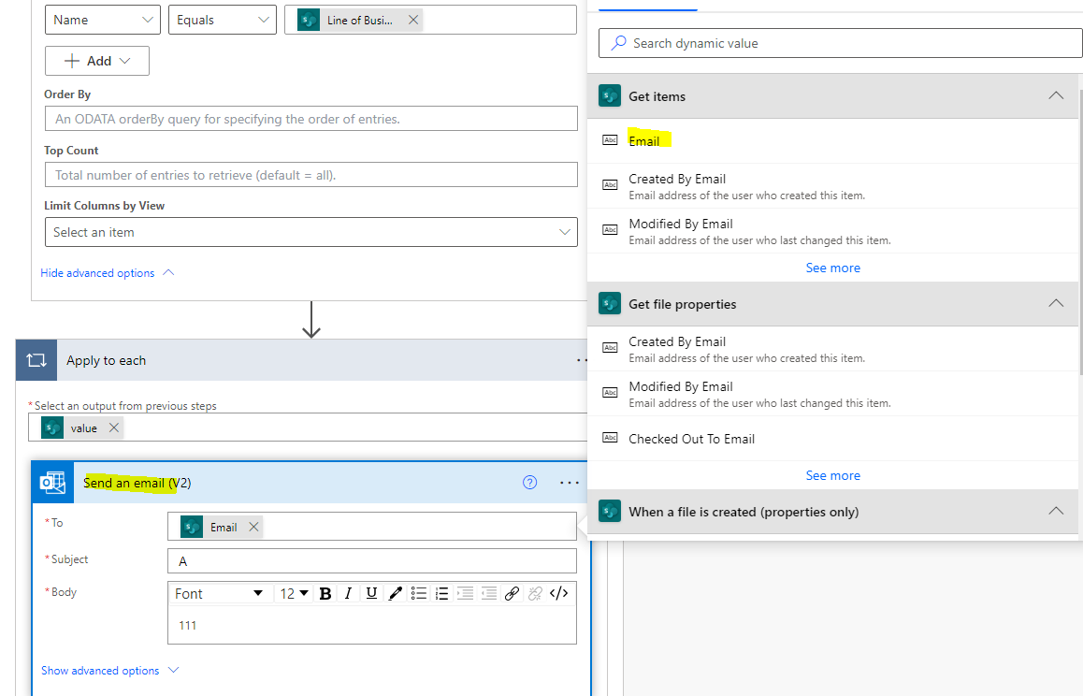Click See more under Get items

(x=833, y=268)
